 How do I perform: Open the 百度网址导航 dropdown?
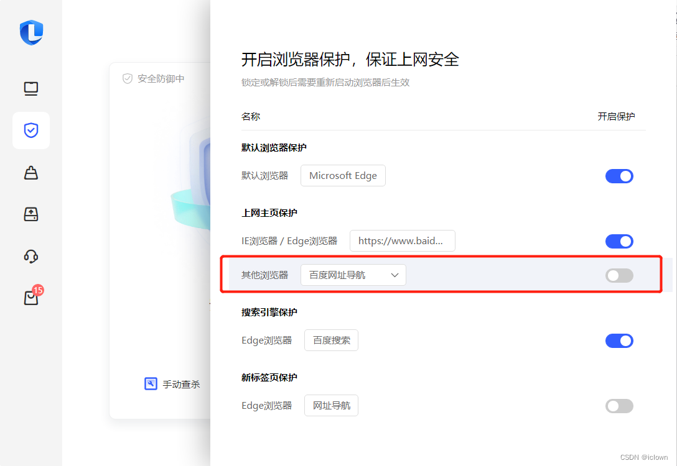(x=353, y=275)
